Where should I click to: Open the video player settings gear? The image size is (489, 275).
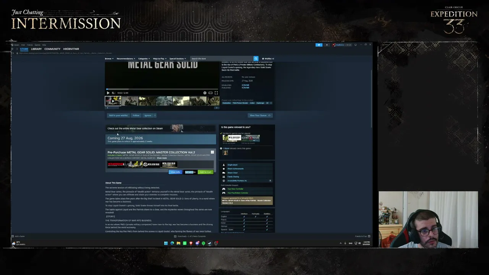click(205, 93)
